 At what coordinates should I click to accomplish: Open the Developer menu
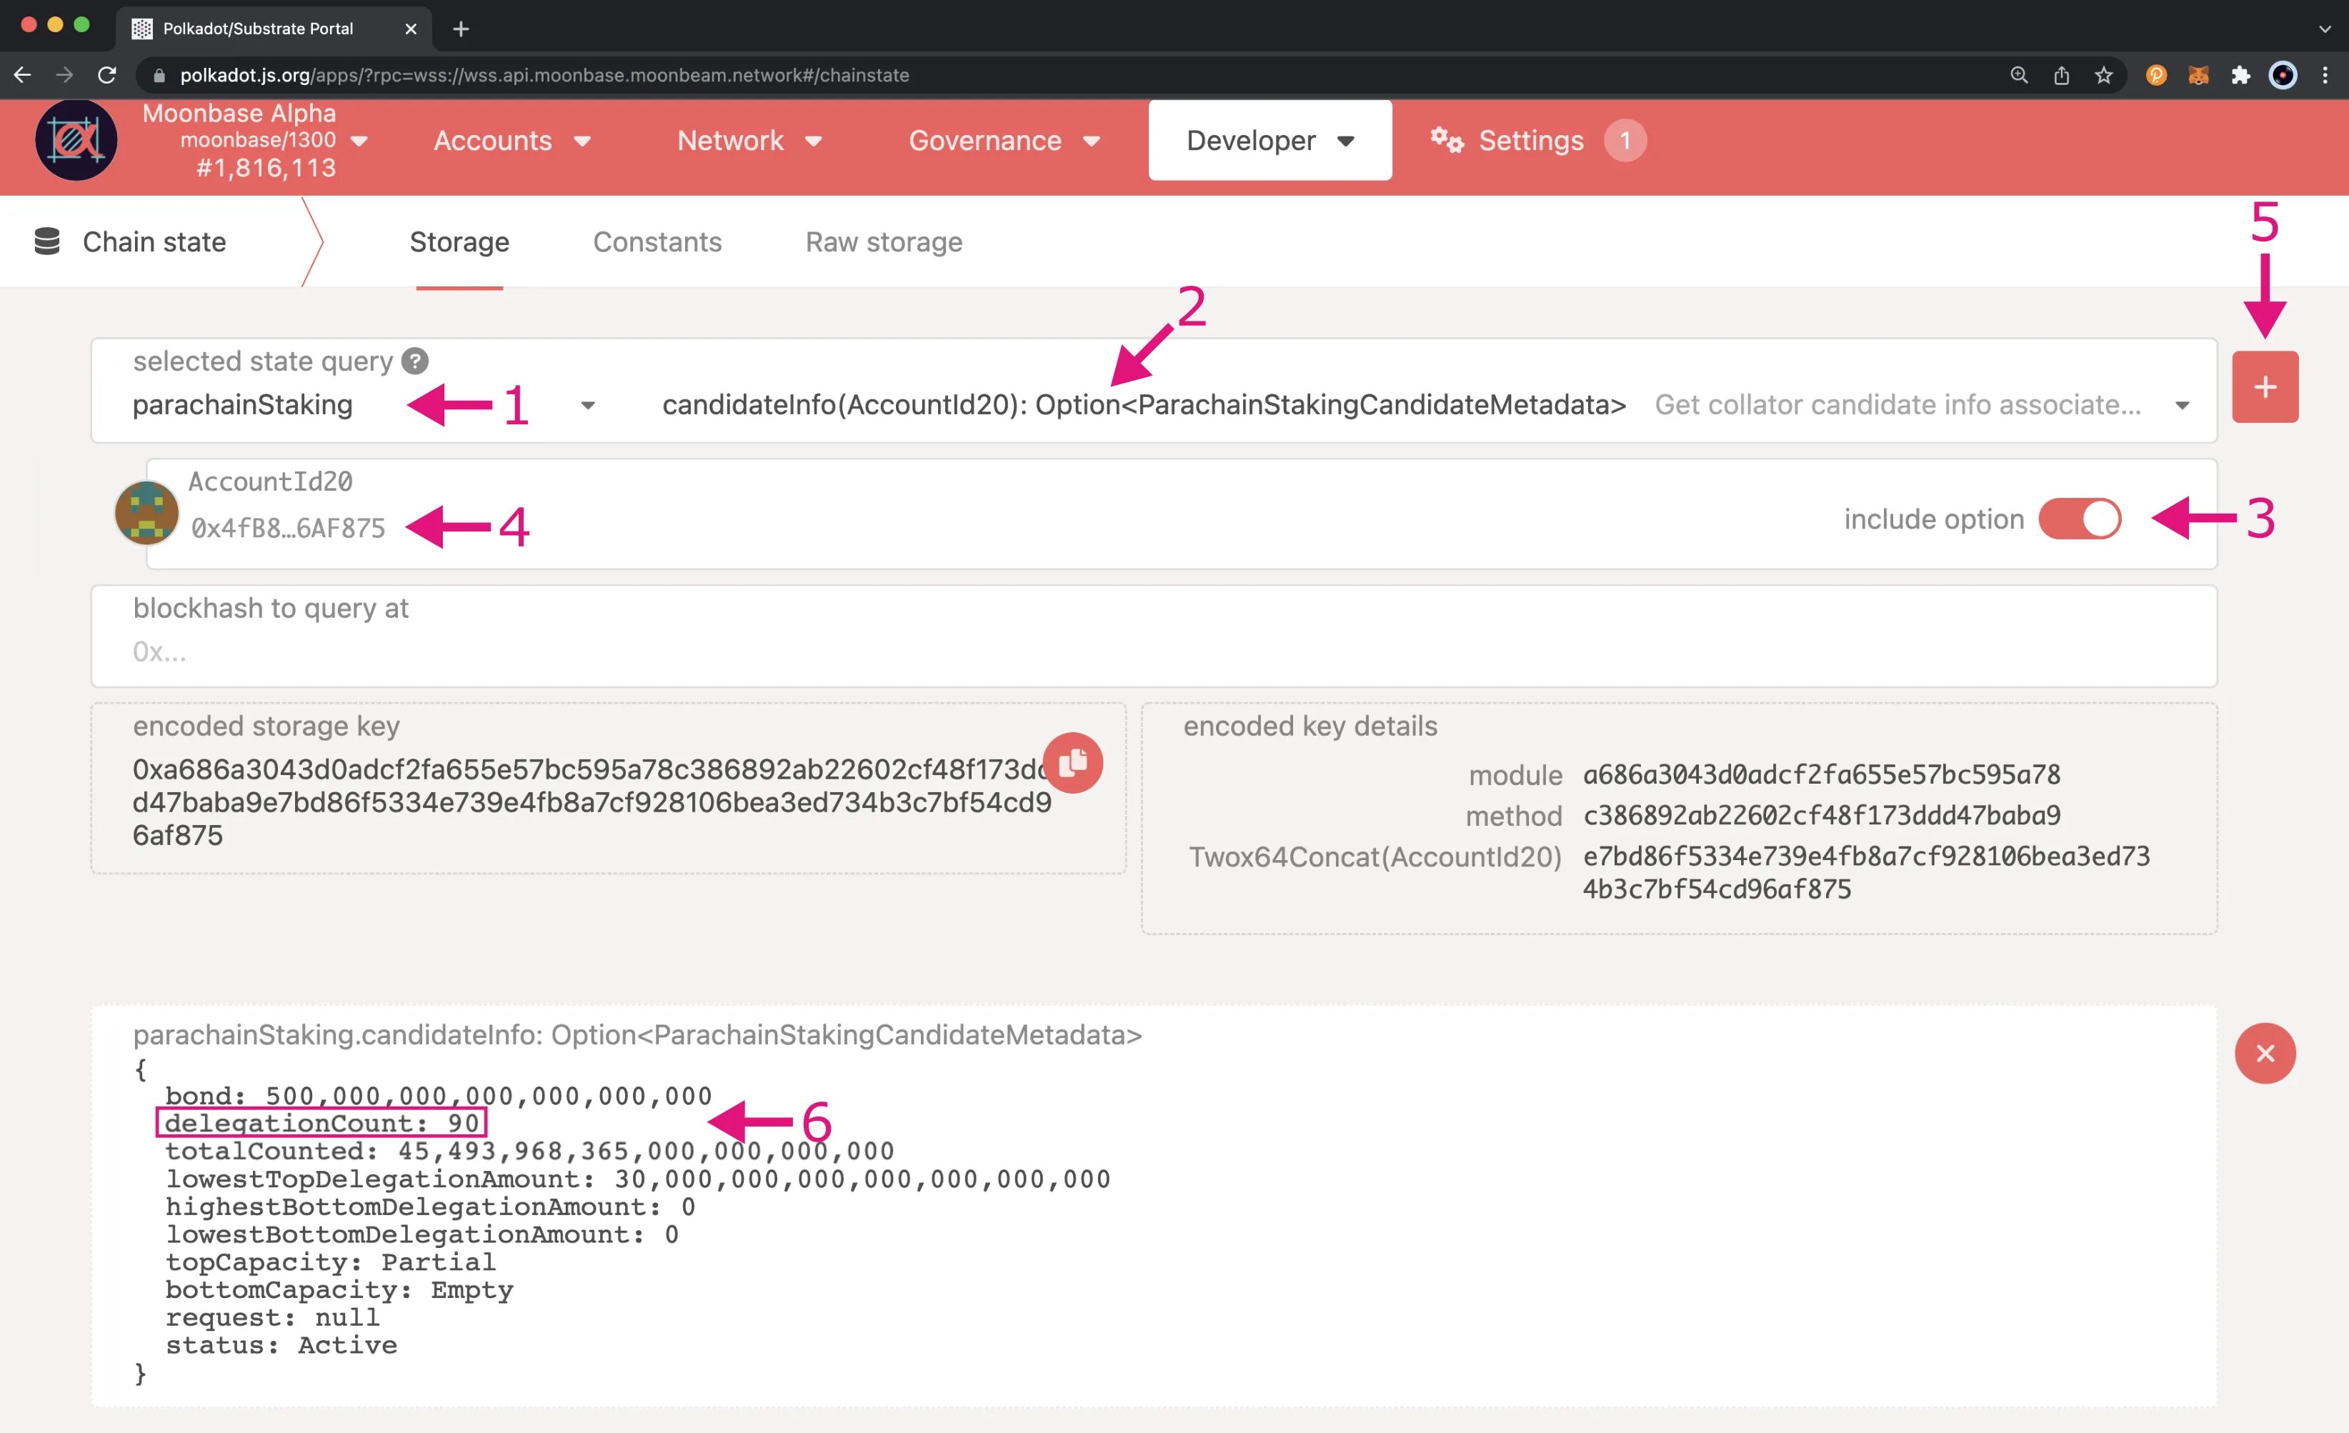click(1269, 140)
